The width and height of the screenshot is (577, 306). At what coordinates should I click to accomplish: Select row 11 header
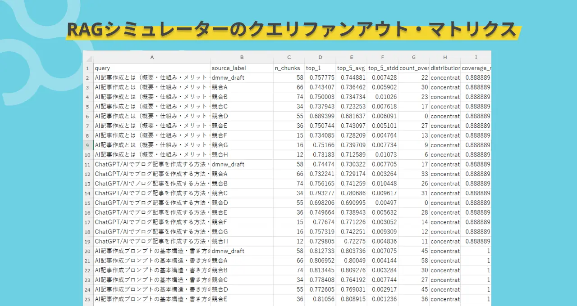[x=88, y=164]
